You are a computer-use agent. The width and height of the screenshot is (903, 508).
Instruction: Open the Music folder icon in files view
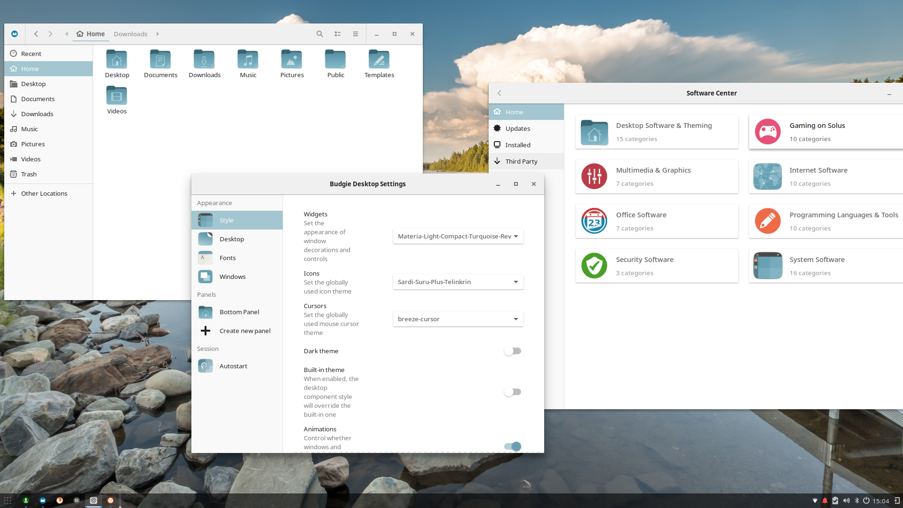tap(248, 60)
